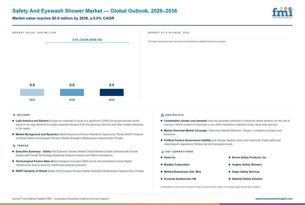This screenshot has height=205, width=305.
Task: Select competitor Bradley Corporation
Action: [177, 165]
